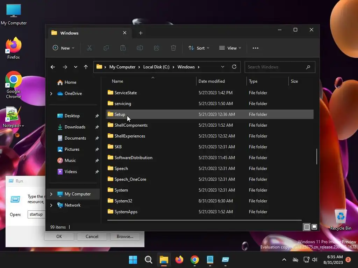This screenshot has height=268, width=358.
Task: Select the System32 folder row
Action: 210,201
